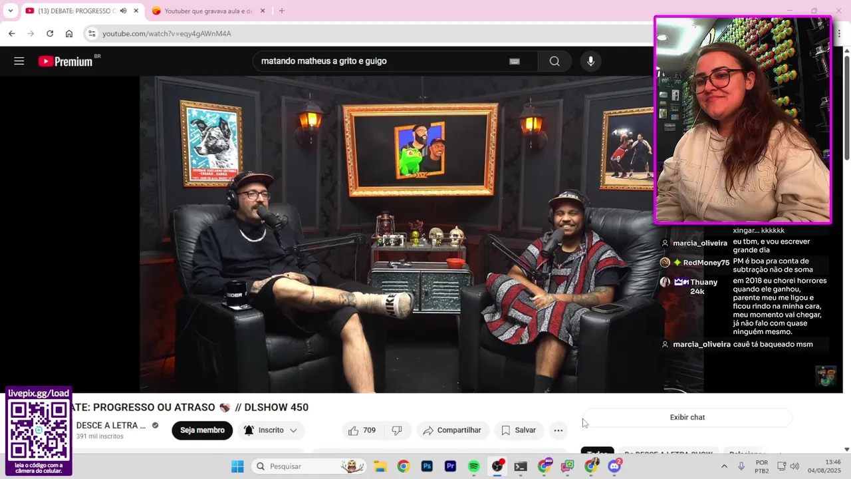This screenshot has height=479, width=851.
Task: Open the POR PTB2 language selector
Action: click(x=762, y=466)
